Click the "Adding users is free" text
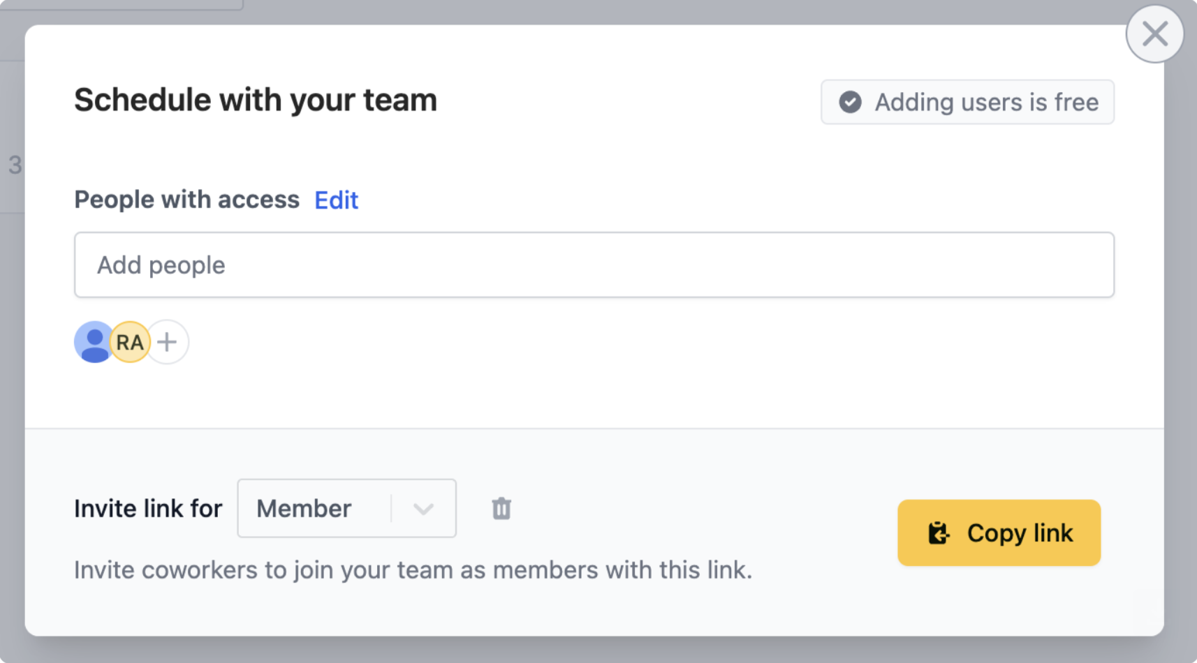 (986, 103)
